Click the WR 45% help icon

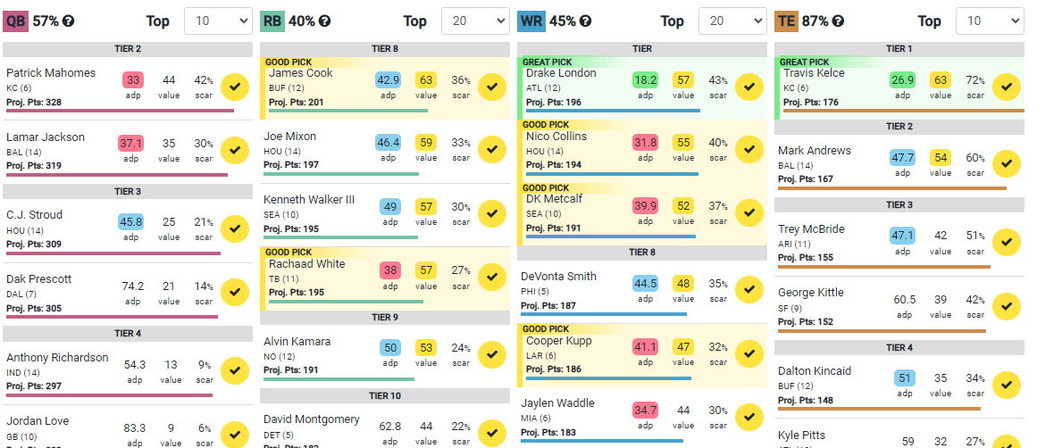[585, 21]
